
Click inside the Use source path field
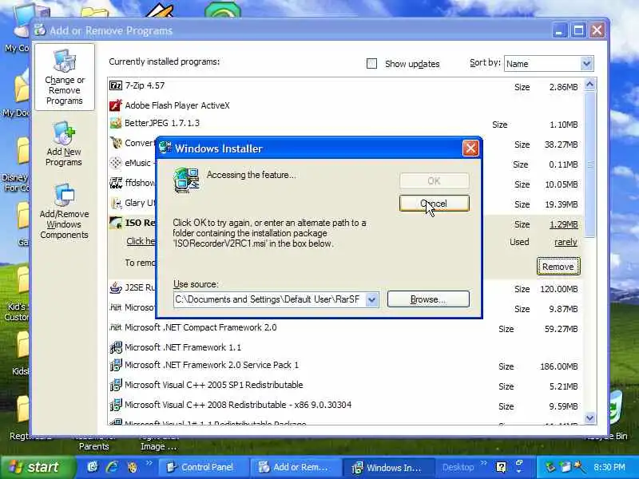(x=270, y=300)
